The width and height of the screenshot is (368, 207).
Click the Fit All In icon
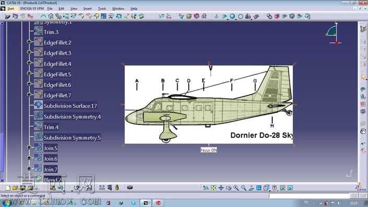pyautogui.click(x=213, y=188)
